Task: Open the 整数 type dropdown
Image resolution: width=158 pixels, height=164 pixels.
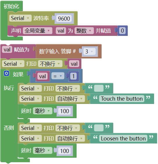Action: [x=84, y=31]
